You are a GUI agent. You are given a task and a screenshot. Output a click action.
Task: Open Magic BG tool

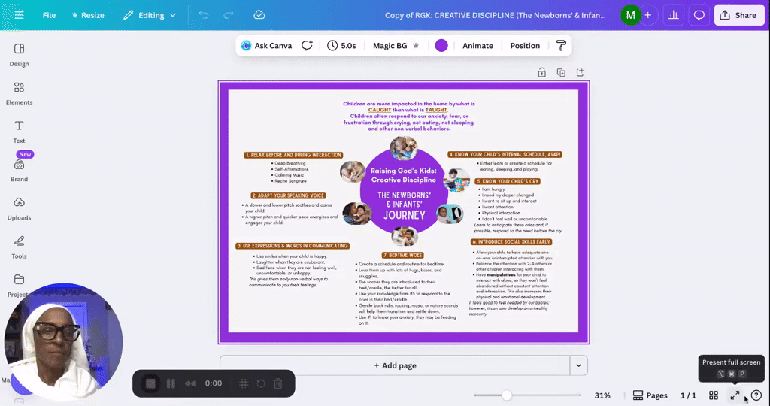(396, 46)
